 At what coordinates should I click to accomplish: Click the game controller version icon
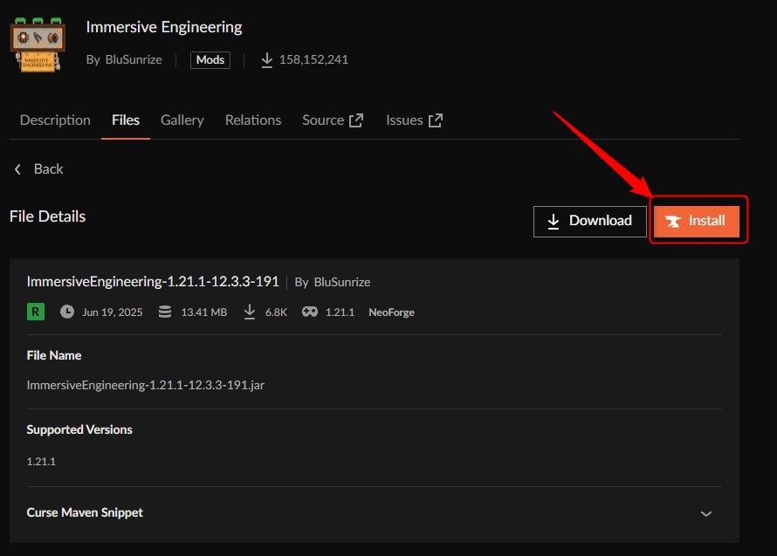[310, 312]
